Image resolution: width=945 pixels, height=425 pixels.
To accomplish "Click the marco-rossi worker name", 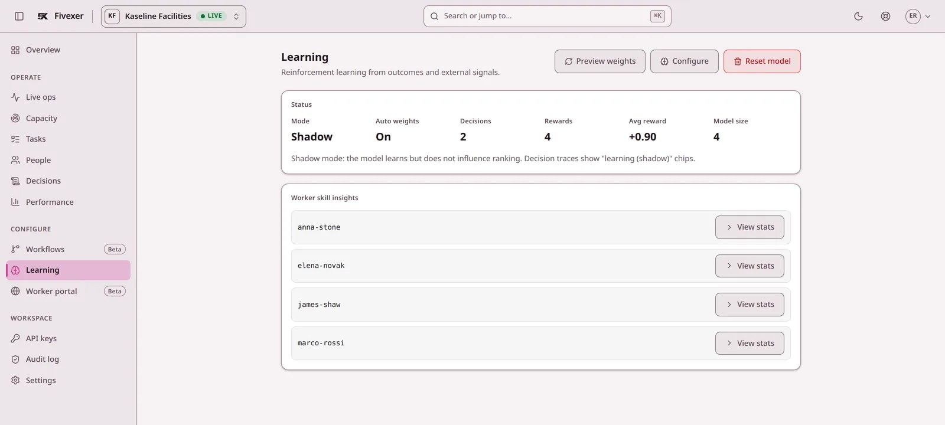I will coord(321,343).
